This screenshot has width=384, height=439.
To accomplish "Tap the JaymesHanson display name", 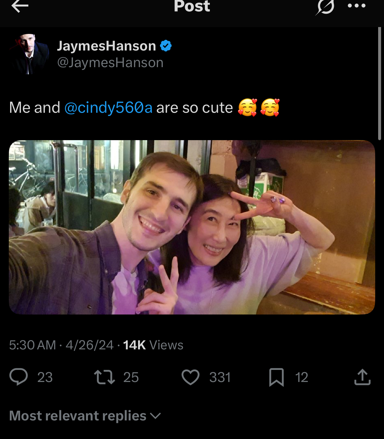I will click(x=107, y=46).
